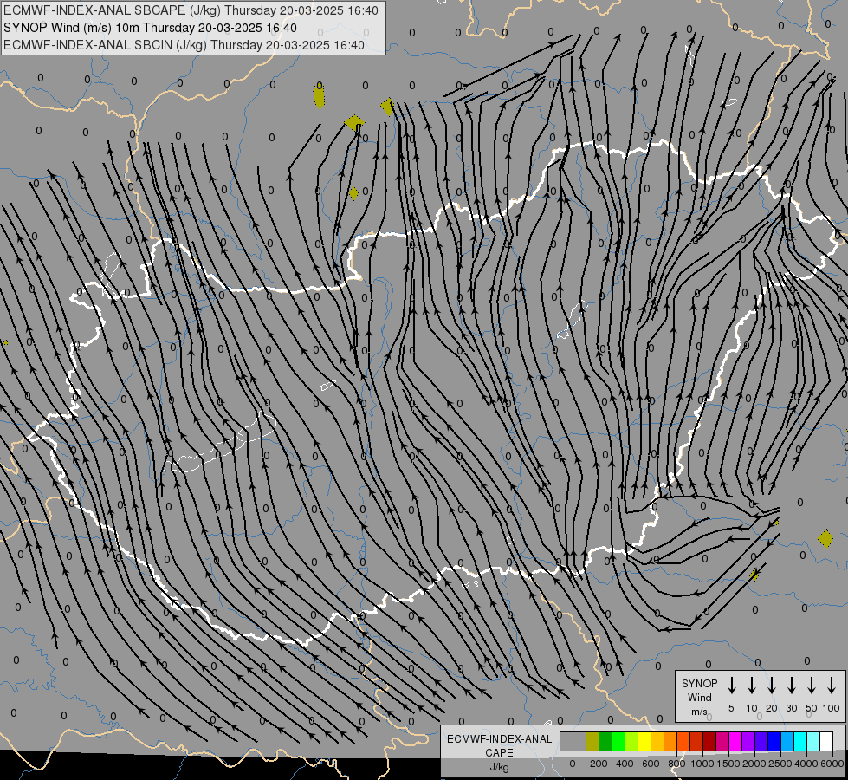Select the olive swatch in the CAPE legend
This screenshot has width=848, height=780.
592,741
